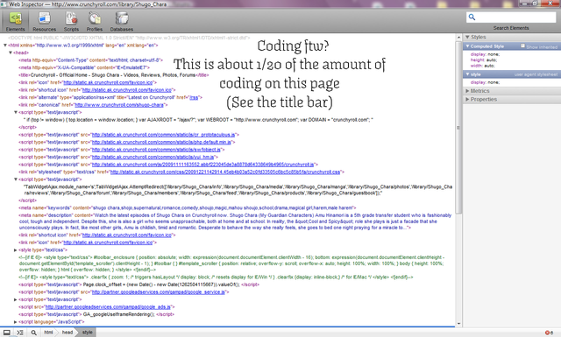Select the meta Content-Type row
Image resolution: width=561 pixels, height=337 pixels.
pos(91,60)
